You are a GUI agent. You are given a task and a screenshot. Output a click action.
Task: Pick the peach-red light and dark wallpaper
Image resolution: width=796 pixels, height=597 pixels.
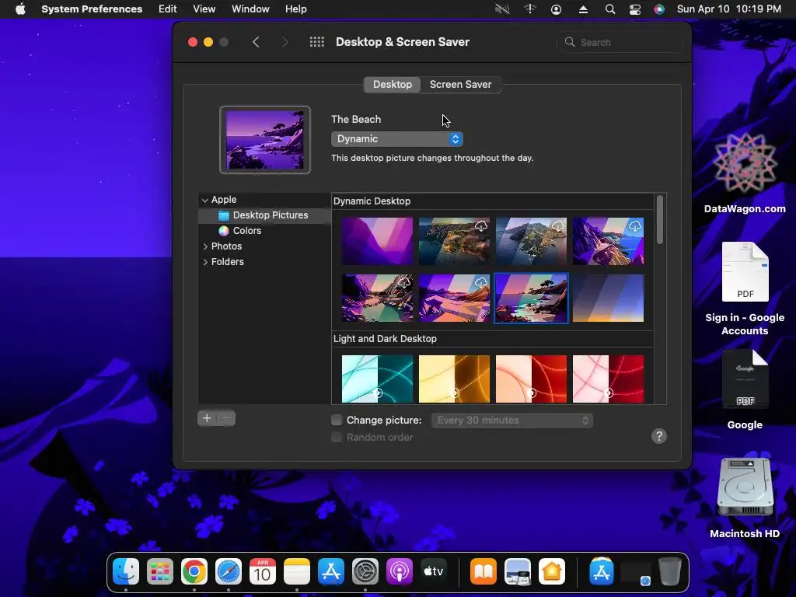(531, 379)
